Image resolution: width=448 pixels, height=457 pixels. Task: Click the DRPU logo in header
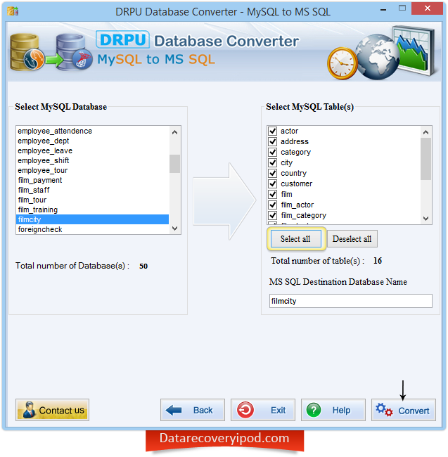(x=122, y=39)
